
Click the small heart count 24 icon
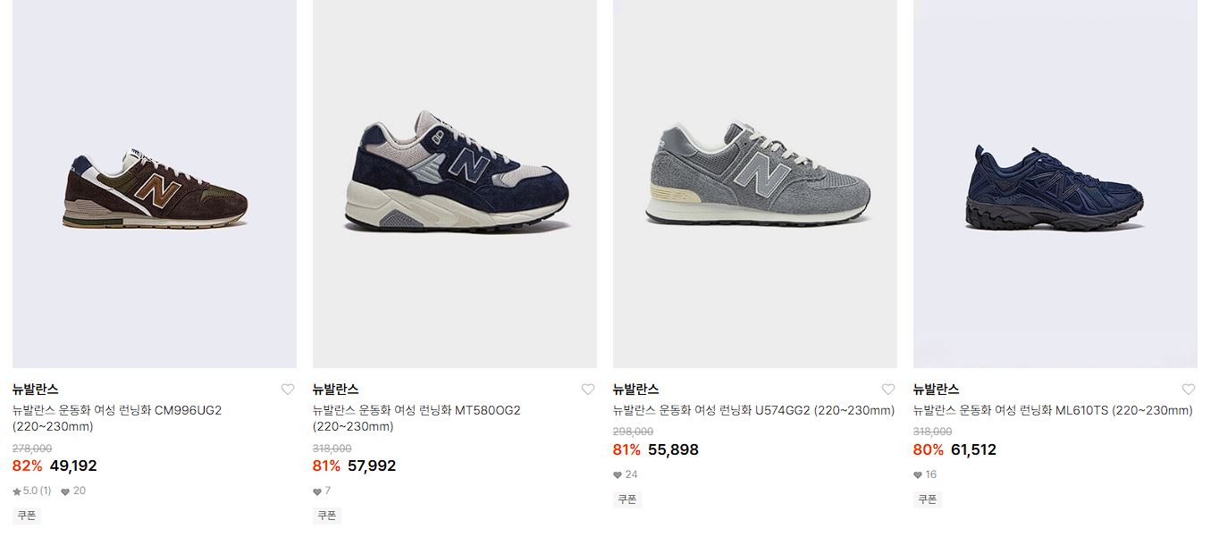click(x=618, y=475)
